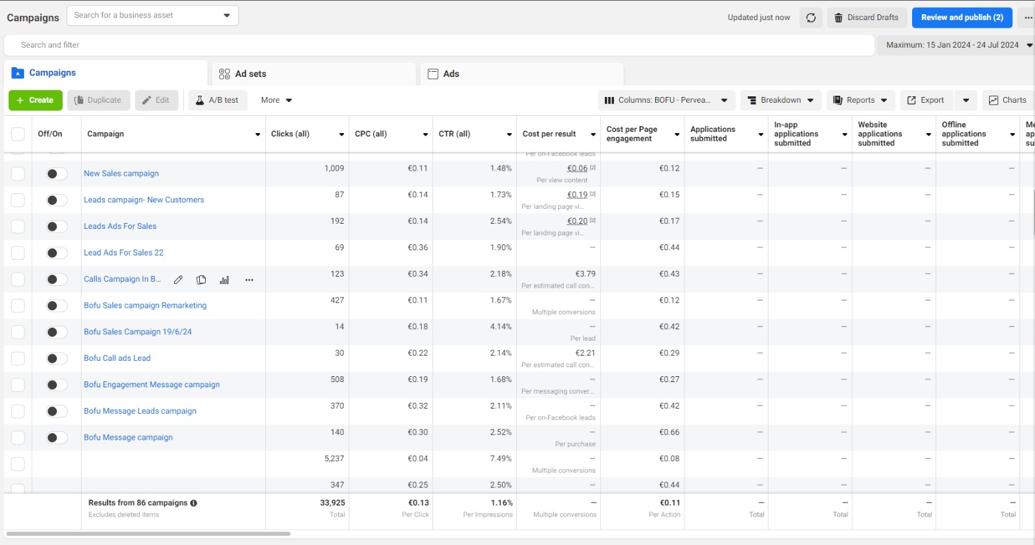Screen dimensions: 1035x545
Task: Open the three-dot menu beside Review and publish
Action: click(x=1028, y=17)
